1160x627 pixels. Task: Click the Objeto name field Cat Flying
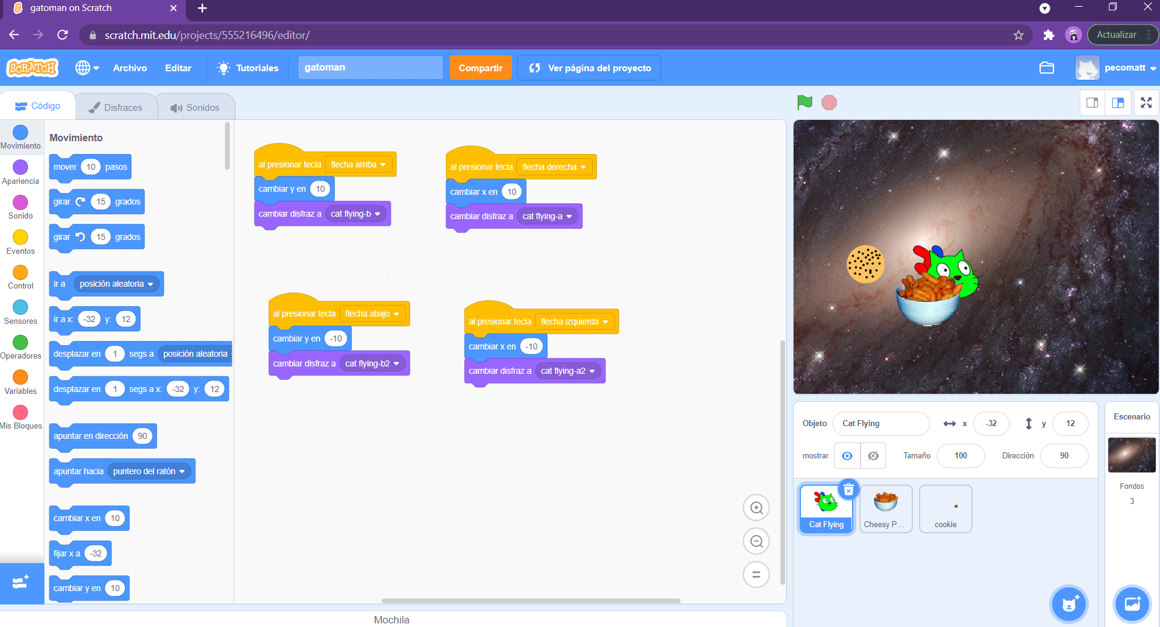[881, 424]
